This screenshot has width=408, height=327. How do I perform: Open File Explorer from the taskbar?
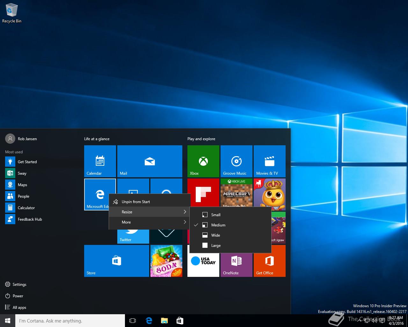click(x=164, y=321)
